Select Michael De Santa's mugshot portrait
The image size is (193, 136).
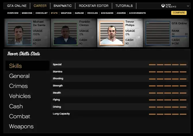(19, 33)
